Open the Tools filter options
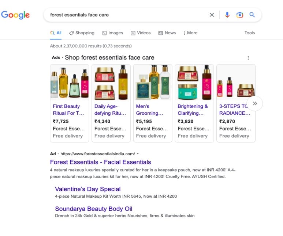The height and width of the screenshot is (236, 283). tap(250, 33)
